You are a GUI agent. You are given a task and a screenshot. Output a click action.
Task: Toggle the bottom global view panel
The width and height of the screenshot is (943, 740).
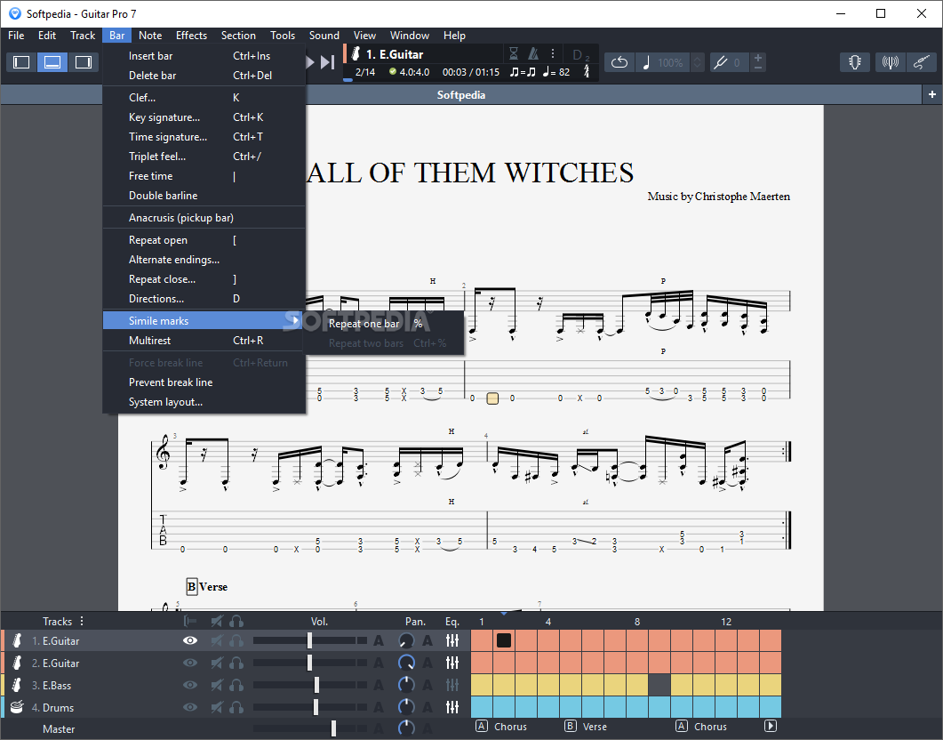click(x=52, y=62)
